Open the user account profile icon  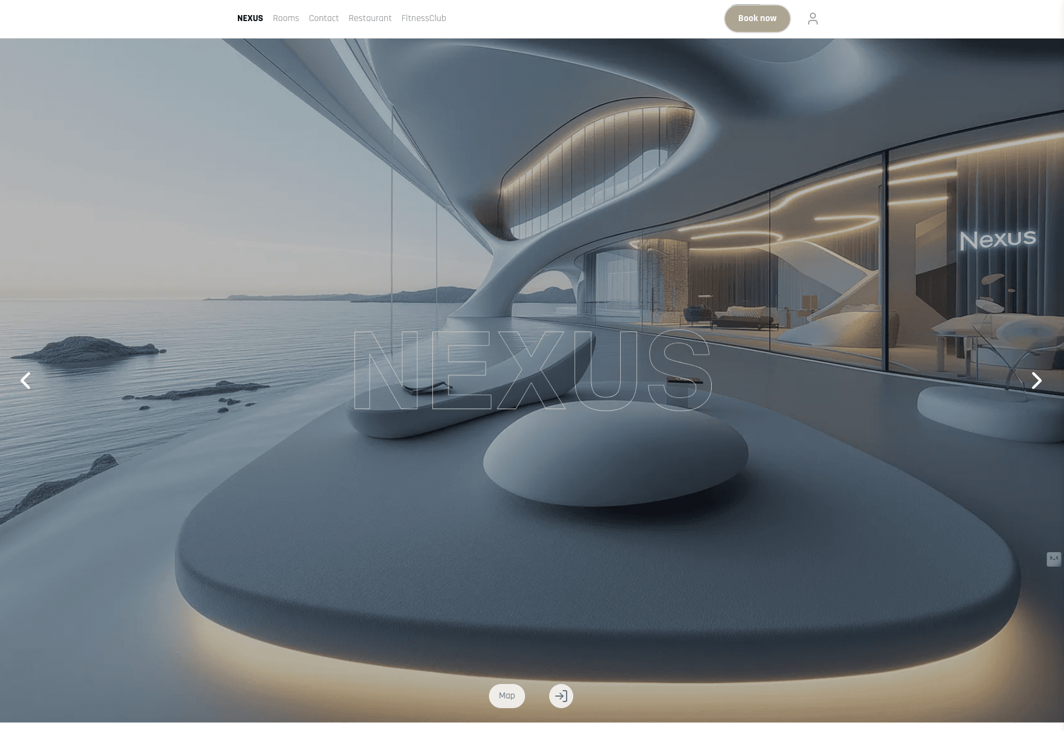(x=812, y=19)
